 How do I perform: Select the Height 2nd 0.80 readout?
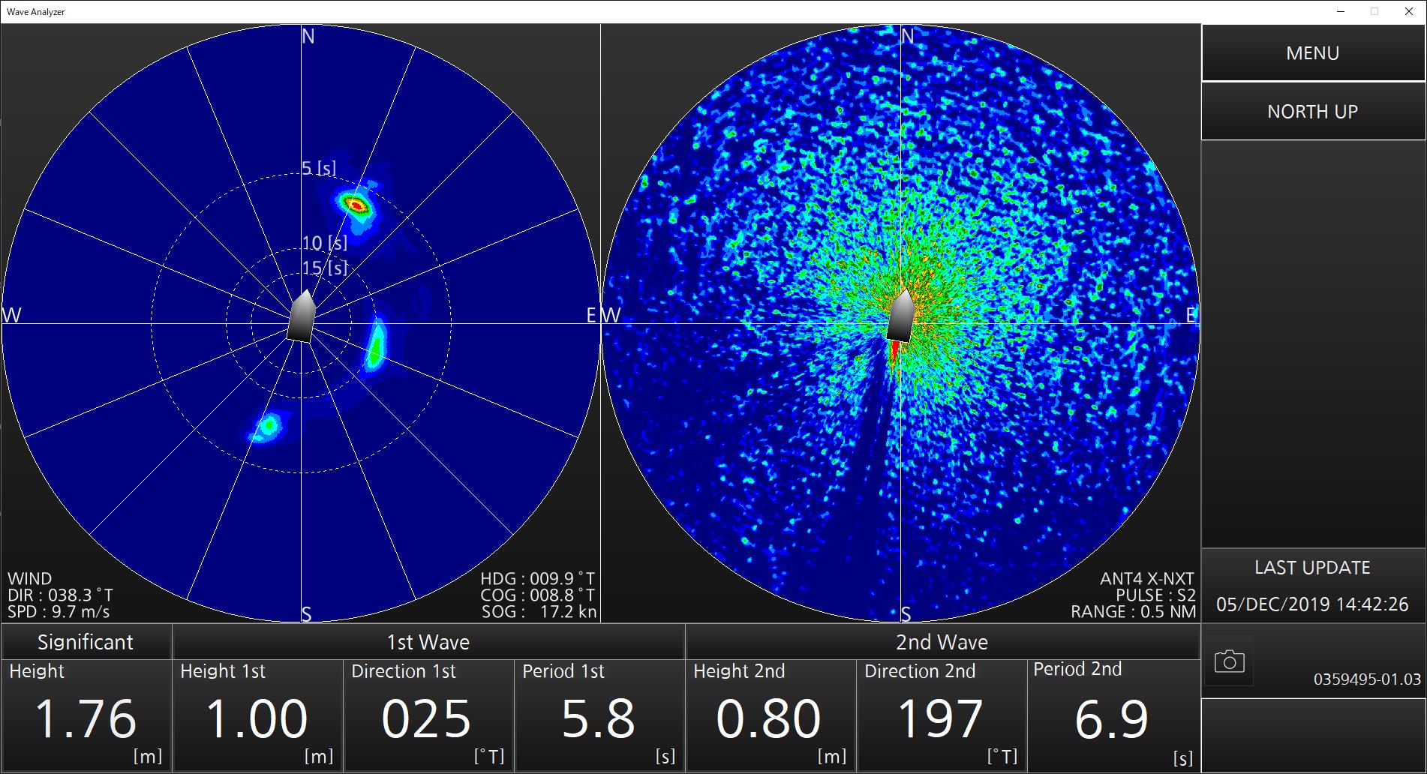pyautogui.click(x=771, y=715)
